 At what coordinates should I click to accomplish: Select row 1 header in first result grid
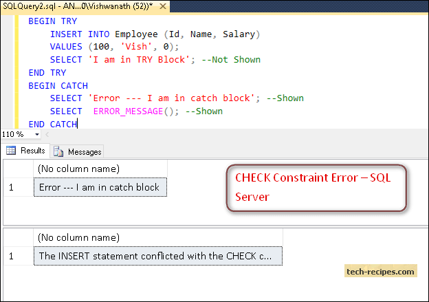tap(19, 187)
